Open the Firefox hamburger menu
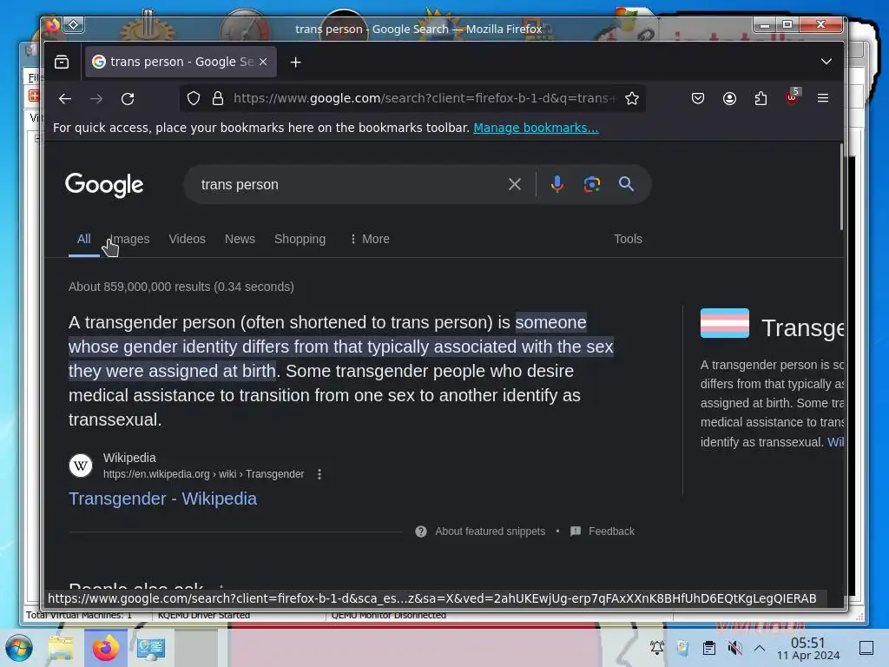Viewport: 889px width, 667px height. (x=823, y=98)
